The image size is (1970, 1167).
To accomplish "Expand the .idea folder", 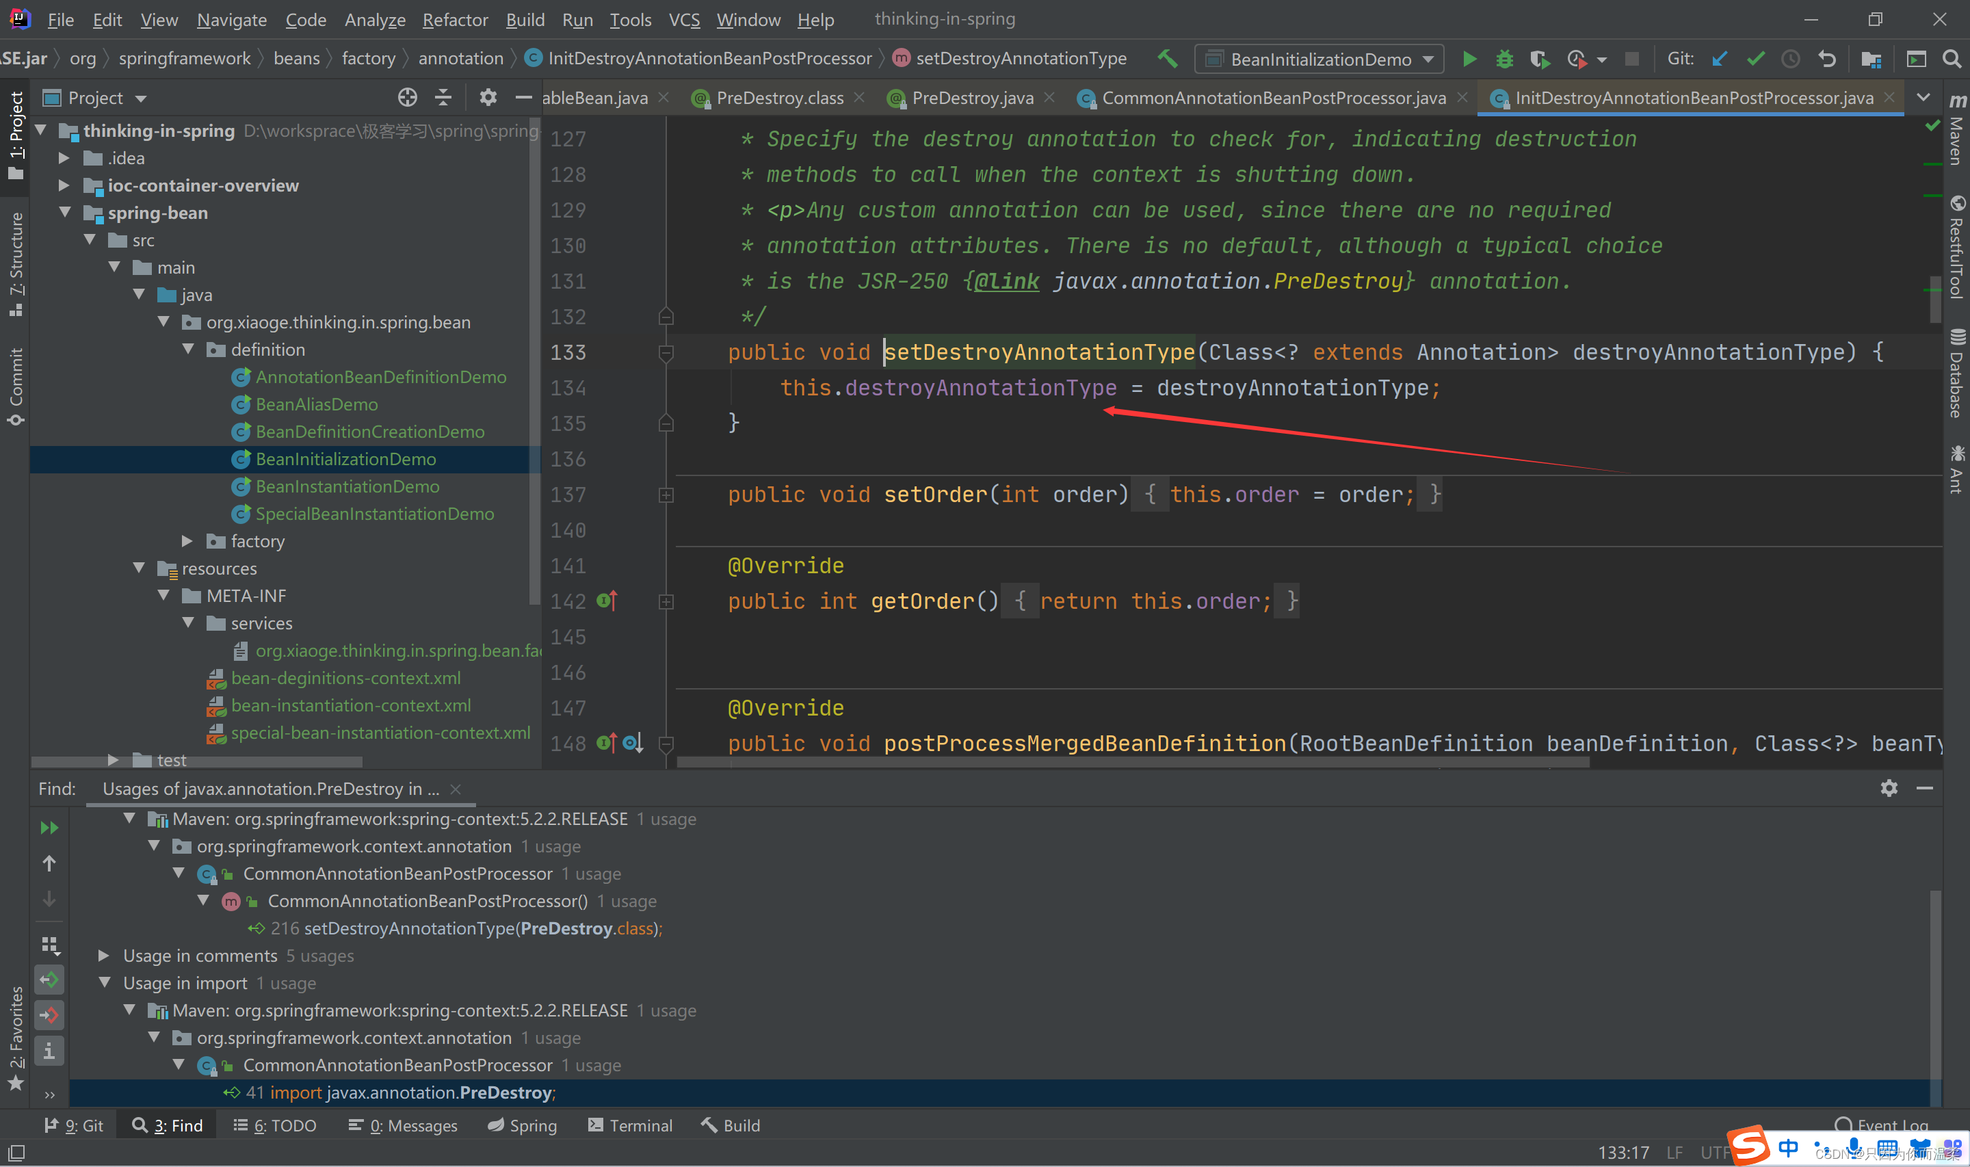I will coord(64,158).
